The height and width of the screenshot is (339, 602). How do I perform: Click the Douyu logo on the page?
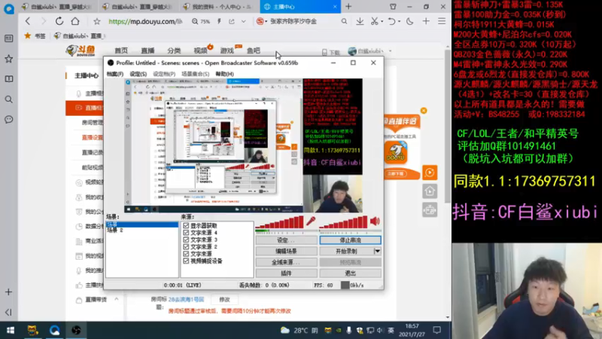coord(81,50)
